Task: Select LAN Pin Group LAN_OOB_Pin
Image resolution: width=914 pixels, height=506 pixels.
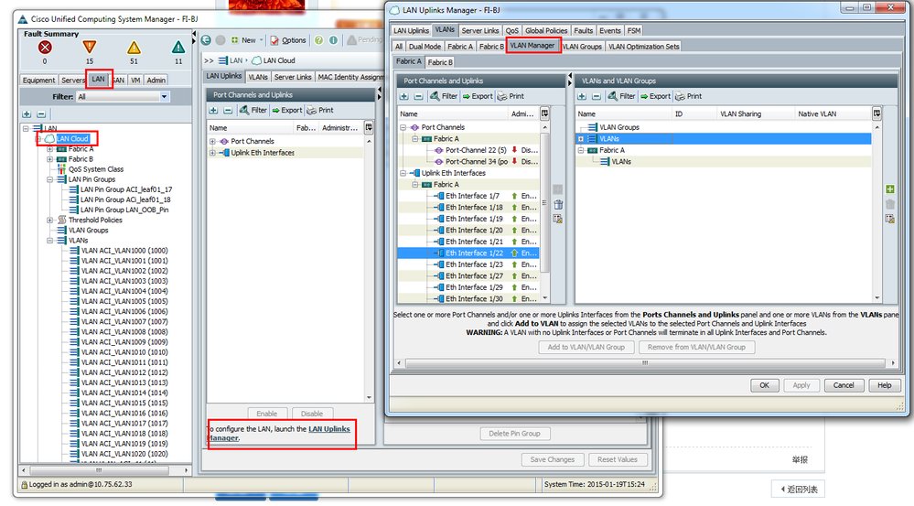Action: pos(124,210)
